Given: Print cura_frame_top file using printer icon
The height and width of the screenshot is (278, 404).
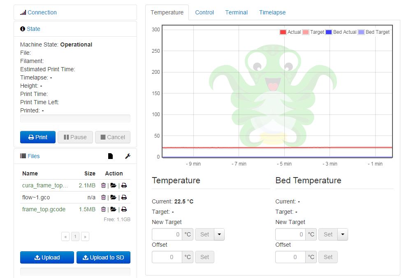Looking at the screenshot, I should coord(124,185).
